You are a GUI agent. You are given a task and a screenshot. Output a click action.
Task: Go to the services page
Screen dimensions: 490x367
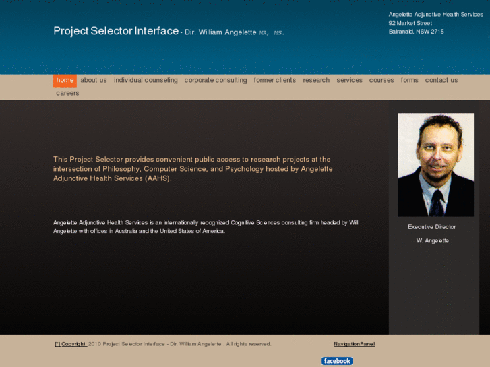(349, 81)
